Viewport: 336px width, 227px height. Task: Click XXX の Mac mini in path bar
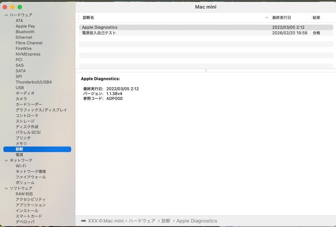tap(106, 221)
